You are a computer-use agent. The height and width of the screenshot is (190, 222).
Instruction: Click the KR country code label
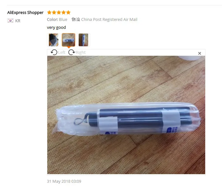pyautogui.click(x=18, y=21)
